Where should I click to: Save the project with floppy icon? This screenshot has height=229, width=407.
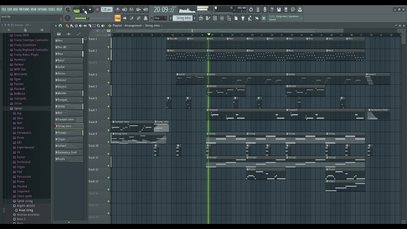click(x=279, y=10)
